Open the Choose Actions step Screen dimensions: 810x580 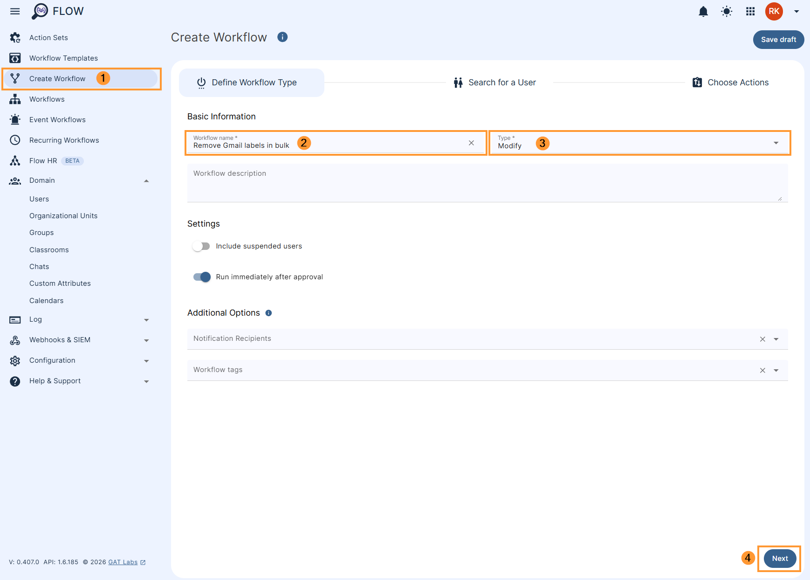(738, 82)
